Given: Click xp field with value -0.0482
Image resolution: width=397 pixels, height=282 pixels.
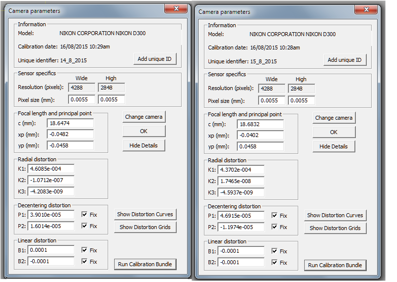Looking at the screenshot, I should pyautogui.click(x=70, y=134).
